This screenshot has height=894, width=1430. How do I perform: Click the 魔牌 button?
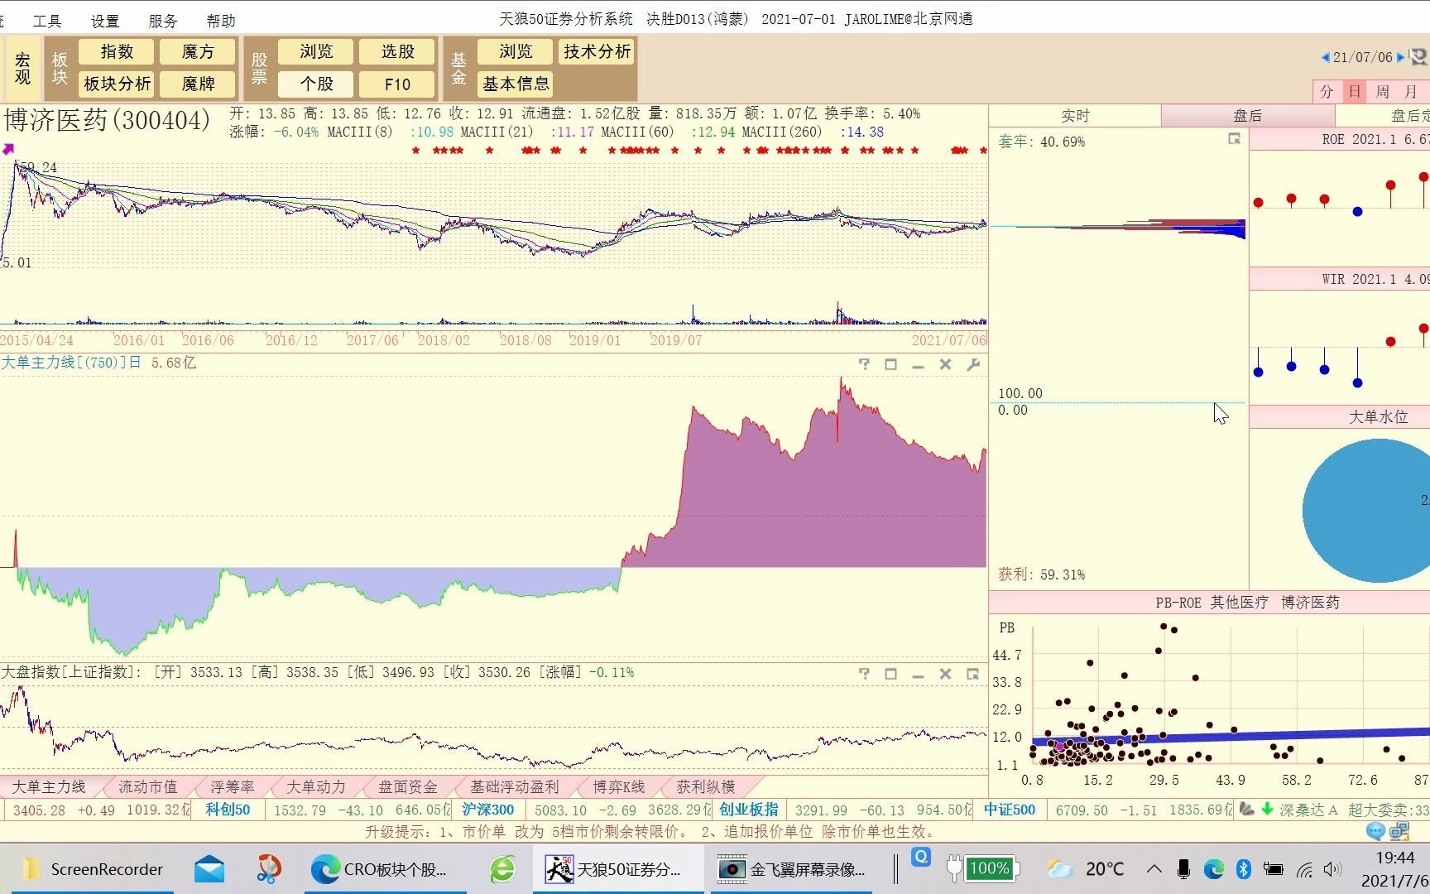[198, 84]
